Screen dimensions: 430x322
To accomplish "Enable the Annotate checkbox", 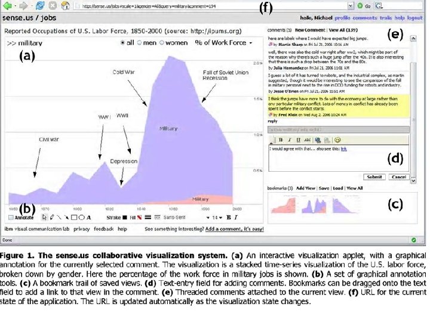I will pos(11,218).
